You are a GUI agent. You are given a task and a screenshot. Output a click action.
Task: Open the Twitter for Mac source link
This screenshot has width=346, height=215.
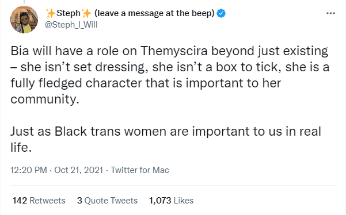point(140,170)
